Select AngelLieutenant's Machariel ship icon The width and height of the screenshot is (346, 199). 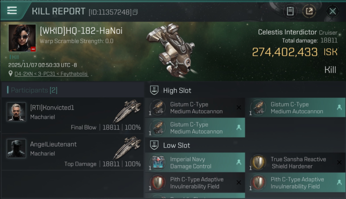pyautogui.click(x=127, y=148)
